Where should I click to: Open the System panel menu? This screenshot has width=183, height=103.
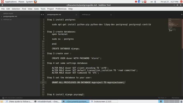[x=29, y=2]
